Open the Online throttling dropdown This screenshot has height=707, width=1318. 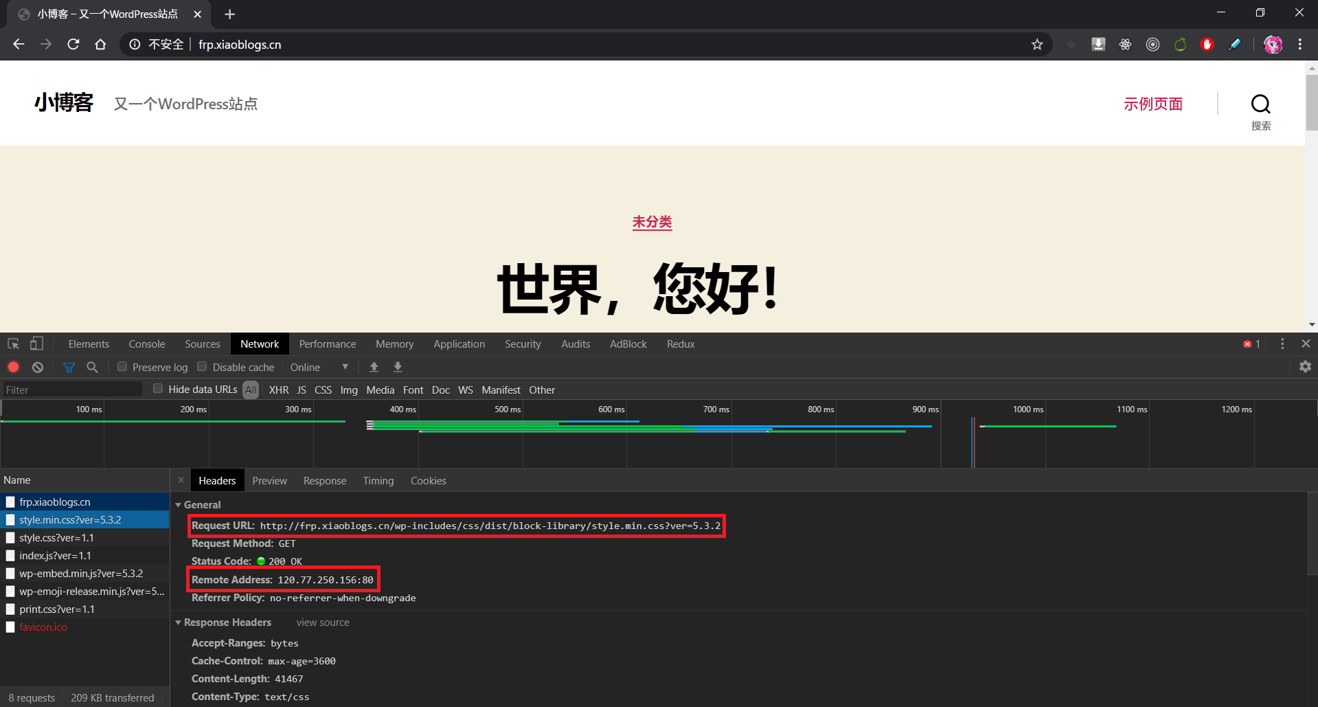coord(319,367)
